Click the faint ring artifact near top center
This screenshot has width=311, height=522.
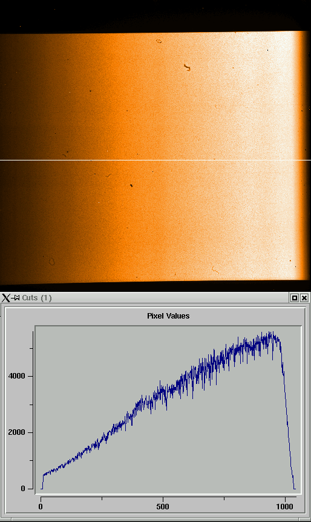click(x=159, y=41)
